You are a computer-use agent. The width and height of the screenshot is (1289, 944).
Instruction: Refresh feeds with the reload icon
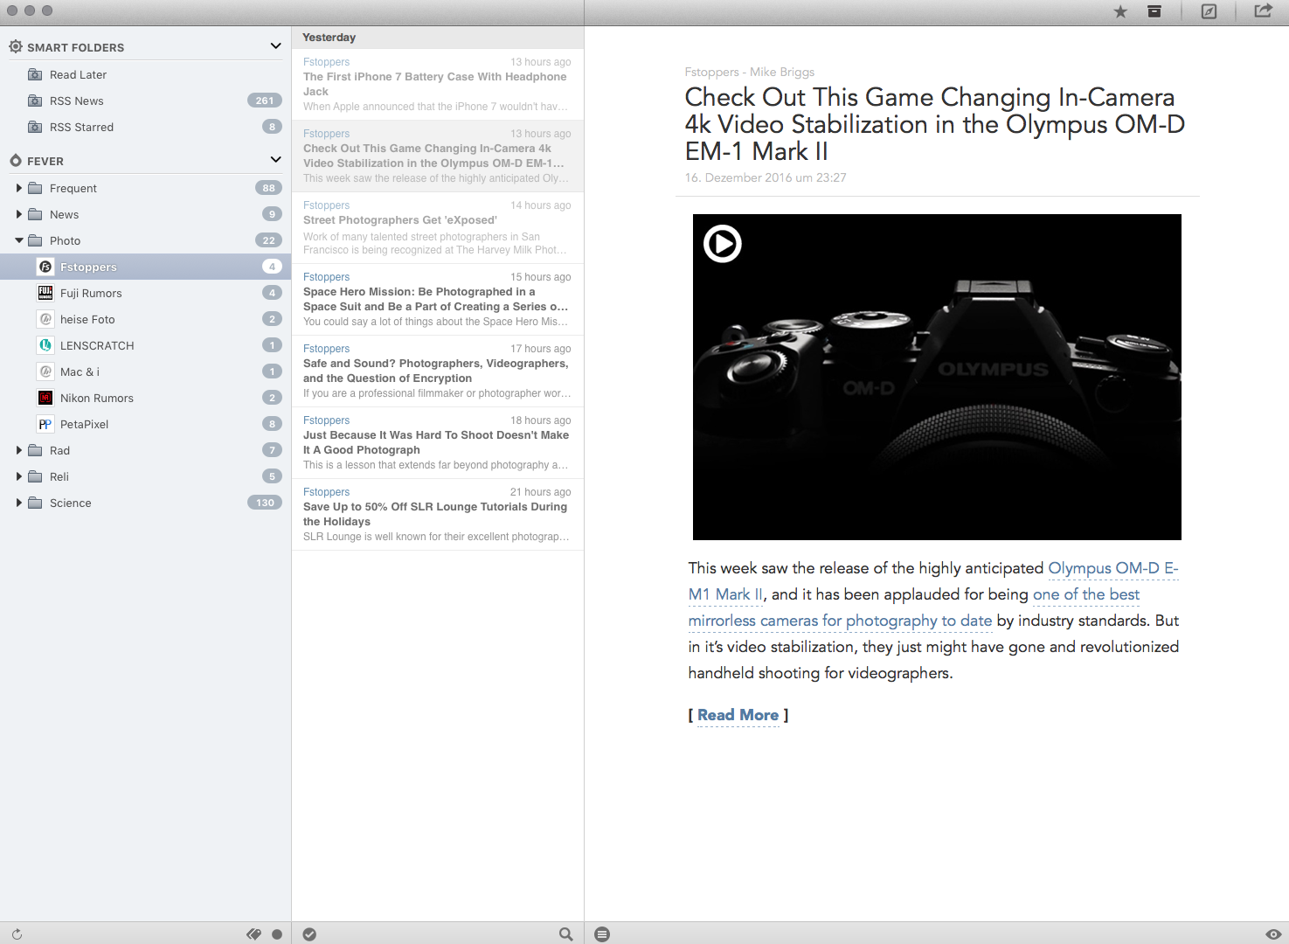tap(17, 934)
